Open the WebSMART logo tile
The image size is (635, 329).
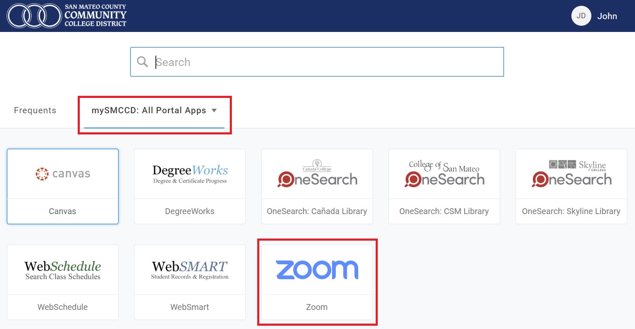tap(190, 270)
